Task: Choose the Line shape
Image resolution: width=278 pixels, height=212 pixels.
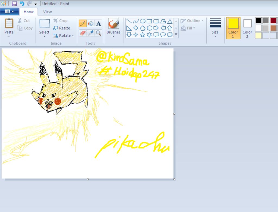Action: point(129,21)
